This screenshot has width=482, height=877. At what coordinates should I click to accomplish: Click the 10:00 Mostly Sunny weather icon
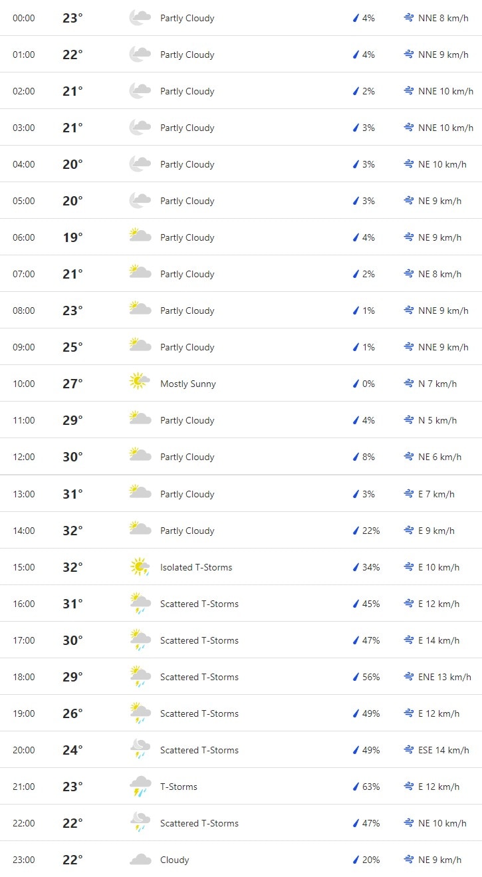point(140,384)
